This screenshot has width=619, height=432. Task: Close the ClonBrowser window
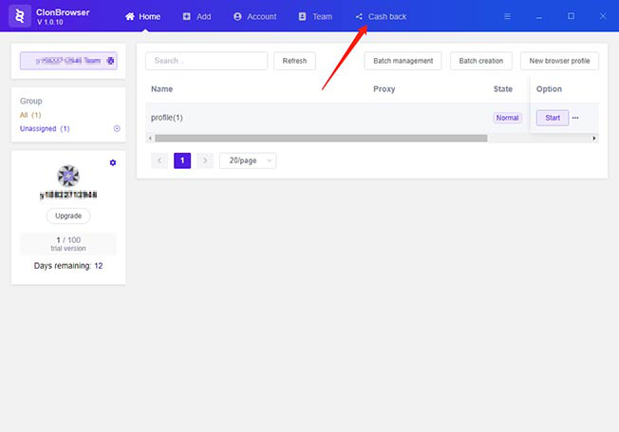(x=603, y=16)
